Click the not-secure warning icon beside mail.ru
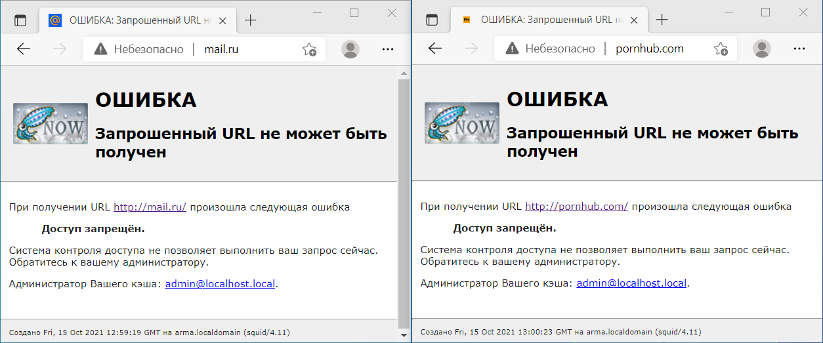This screenshot has height=343, width=823. (100, 49)
